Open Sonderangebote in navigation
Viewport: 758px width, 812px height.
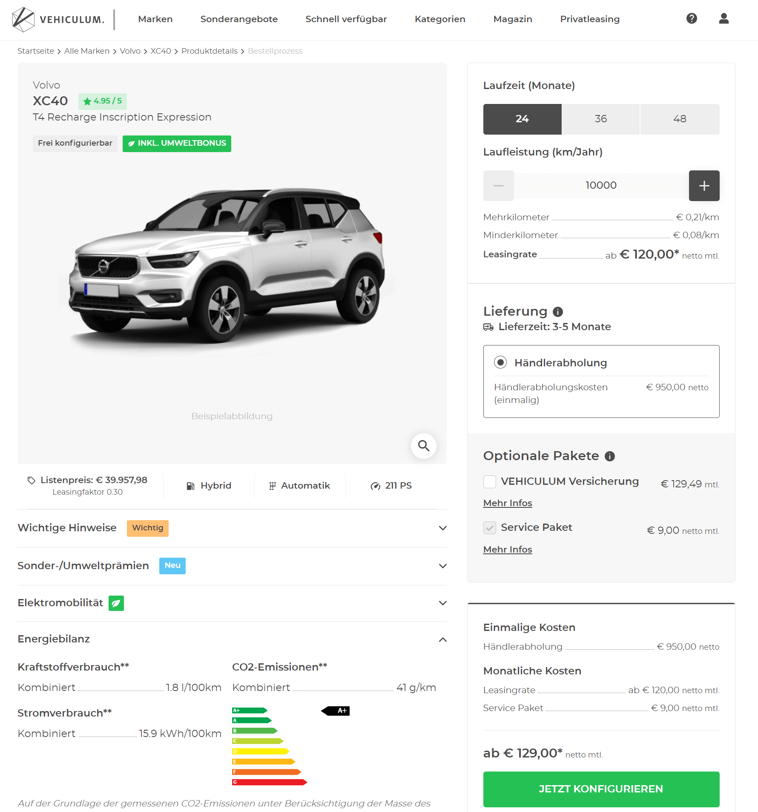(x=239, y=19)
